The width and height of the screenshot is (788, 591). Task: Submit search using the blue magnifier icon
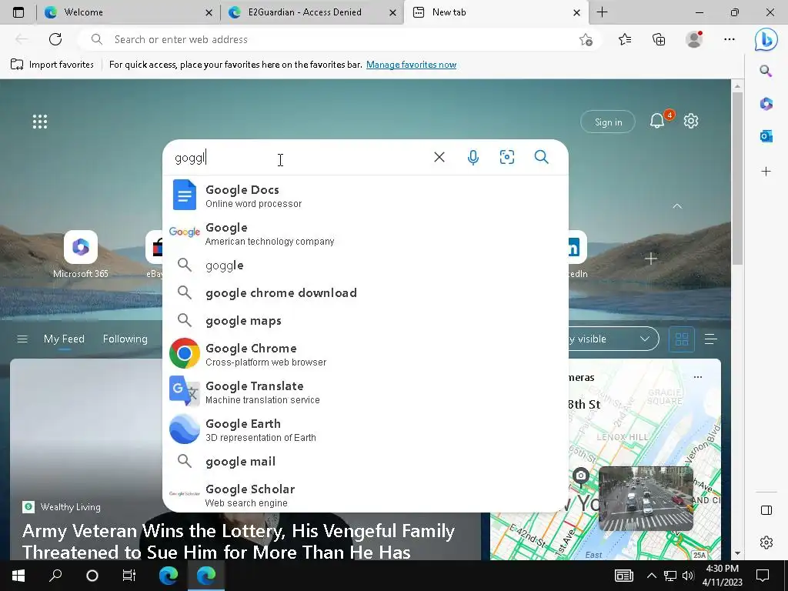coord(541,157)
